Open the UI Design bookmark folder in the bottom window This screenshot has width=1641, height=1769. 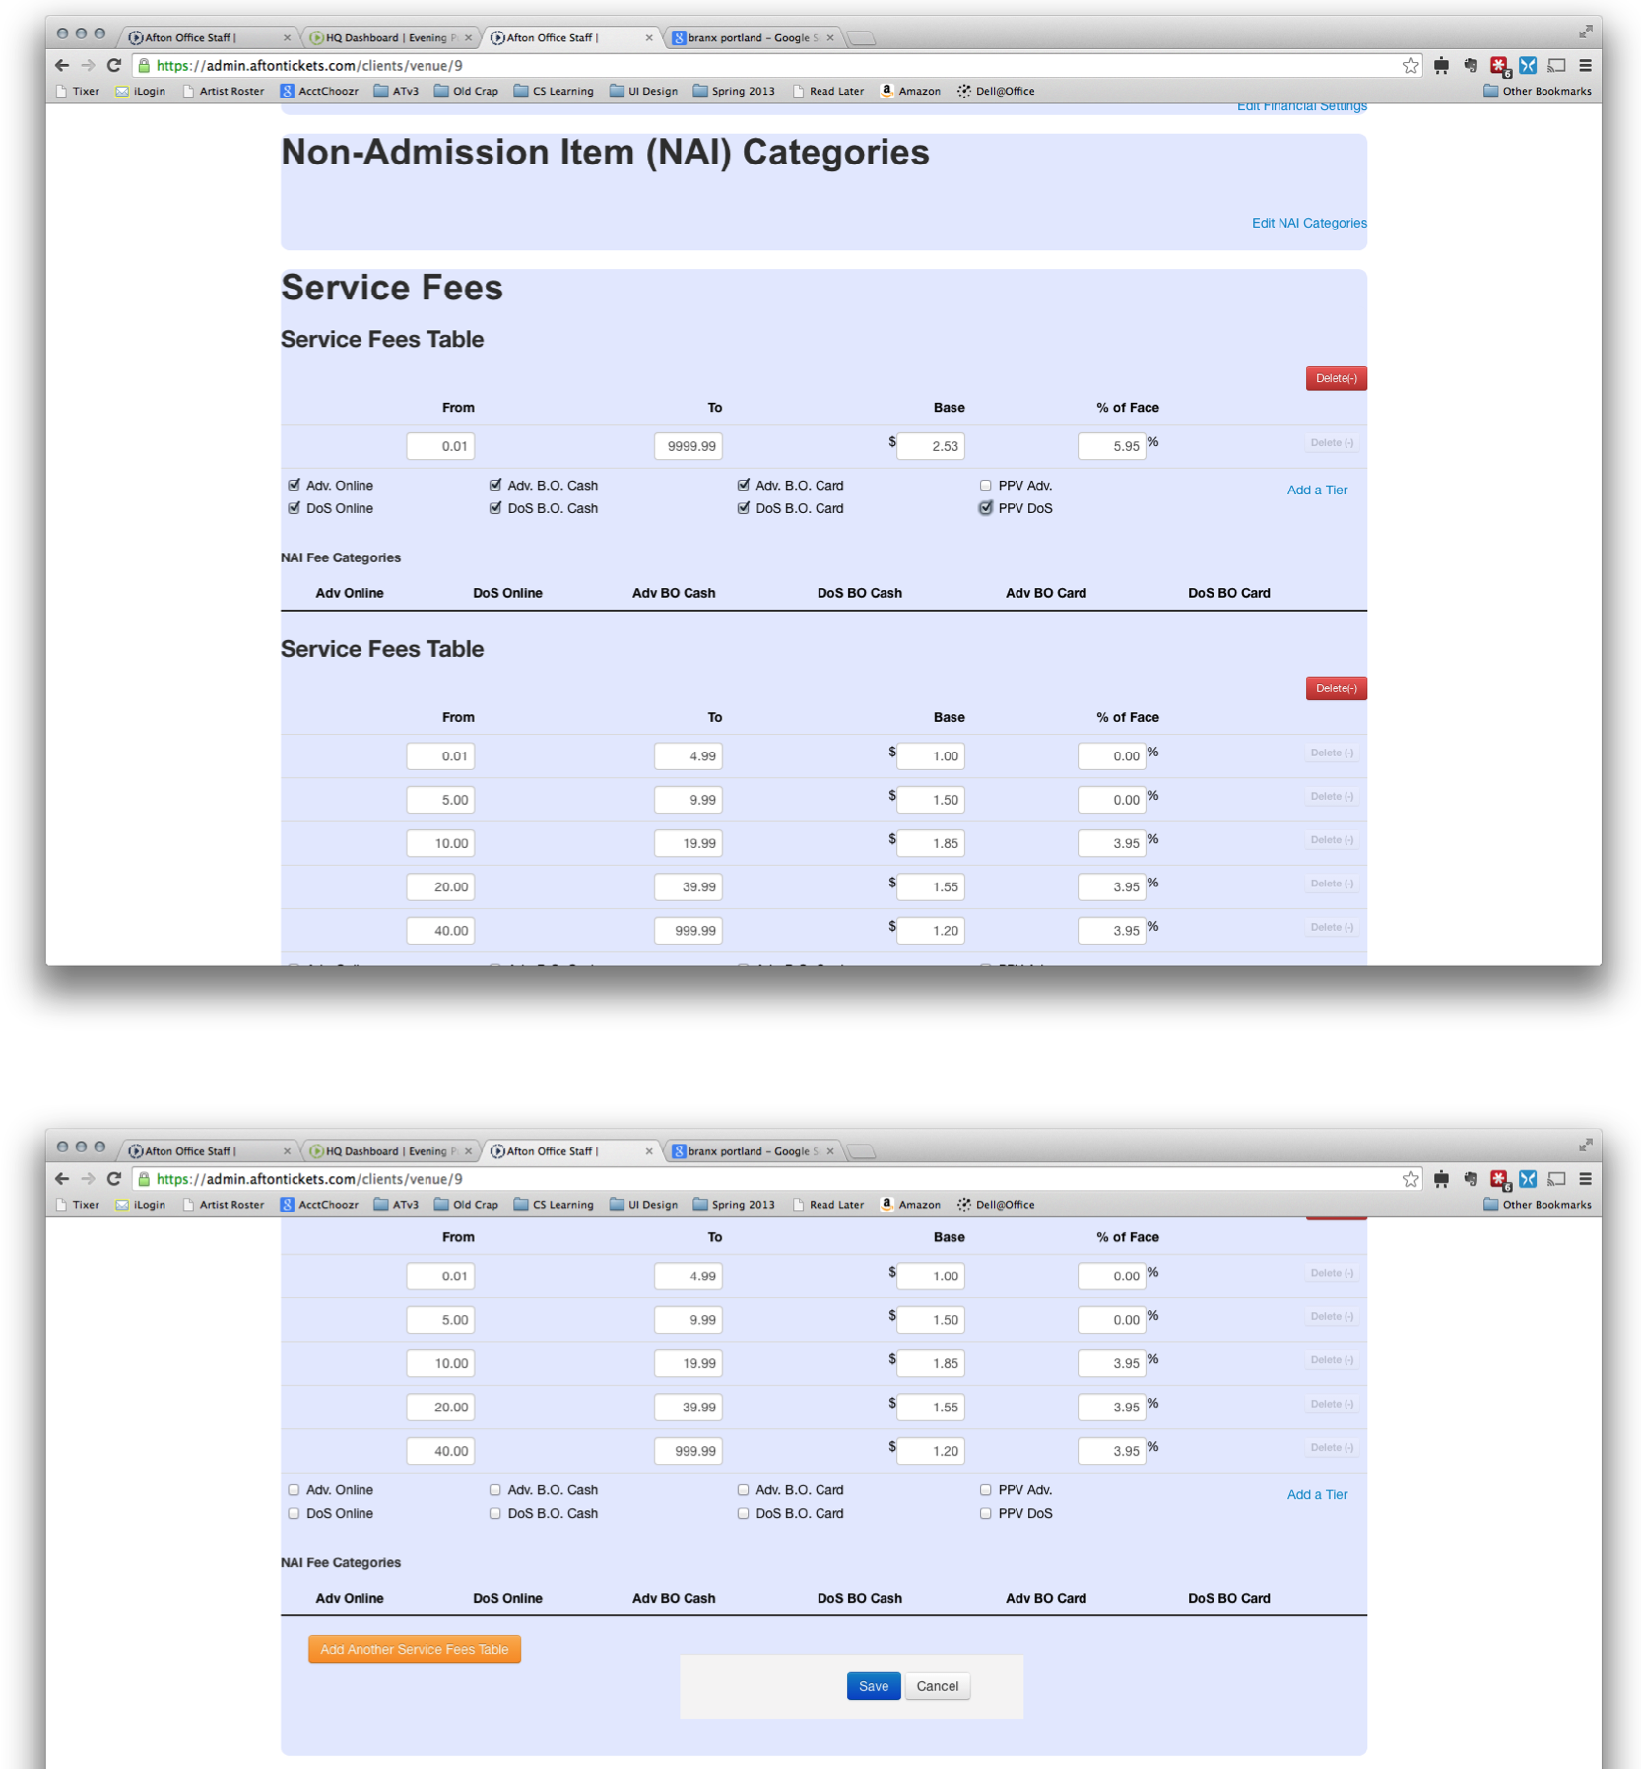tap(643, 1204)
